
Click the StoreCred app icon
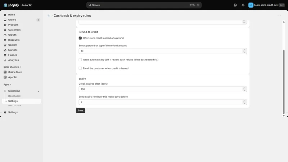pos(5,91)
